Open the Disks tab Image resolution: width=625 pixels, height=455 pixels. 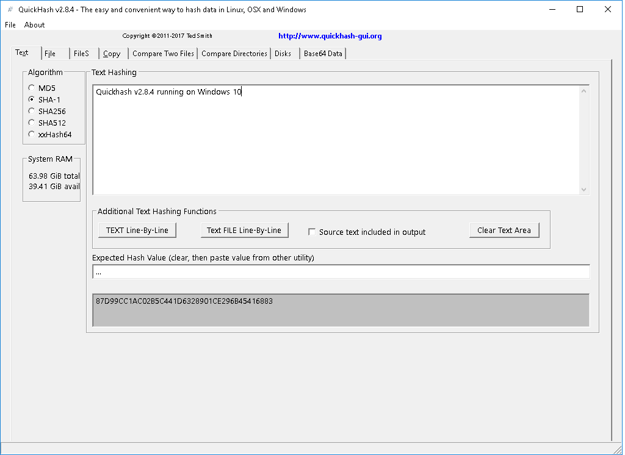point(283,53)
